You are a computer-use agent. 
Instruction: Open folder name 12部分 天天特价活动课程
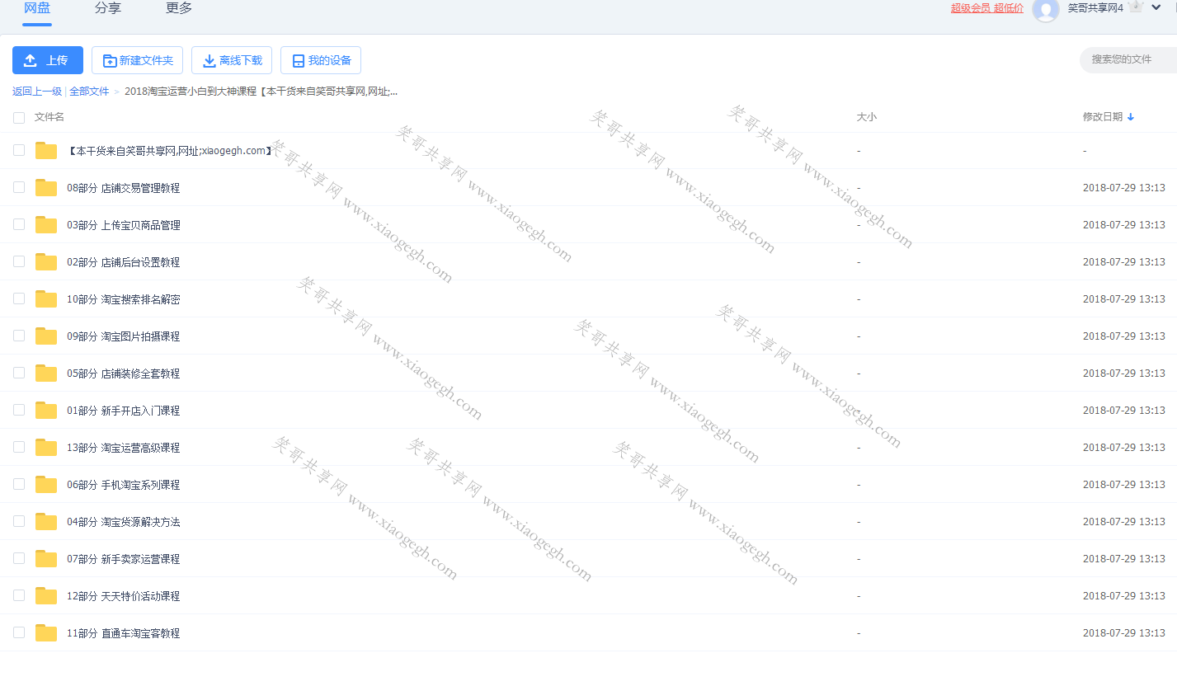(x=124, y=596)
